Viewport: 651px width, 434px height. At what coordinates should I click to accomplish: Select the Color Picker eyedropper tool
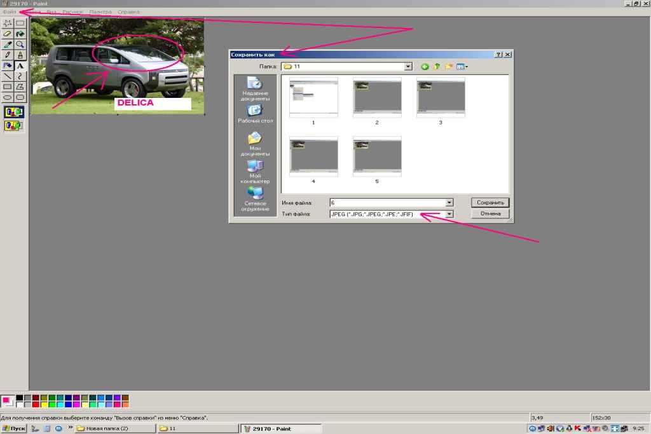point(8,44)
